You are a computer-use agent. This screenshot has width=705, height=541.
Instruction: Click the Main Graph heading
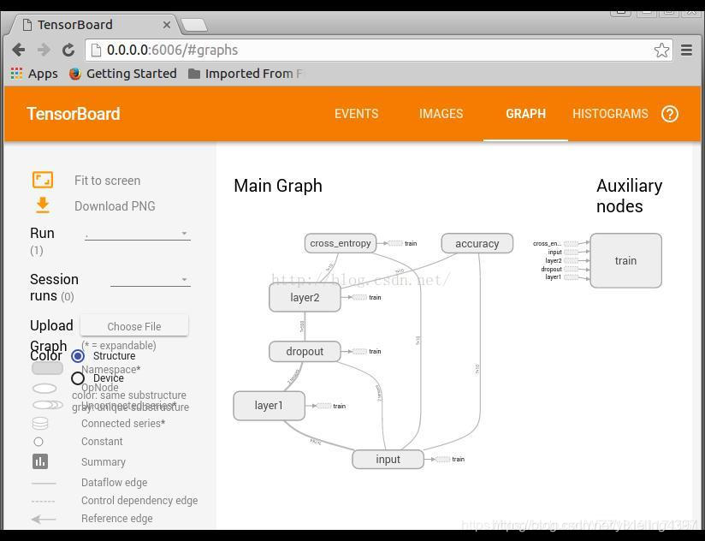(x=278, y=186)
